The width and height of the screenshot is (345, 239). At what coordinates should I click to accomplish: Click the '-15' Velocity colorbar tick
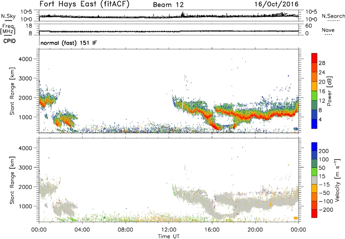(324, 185)
